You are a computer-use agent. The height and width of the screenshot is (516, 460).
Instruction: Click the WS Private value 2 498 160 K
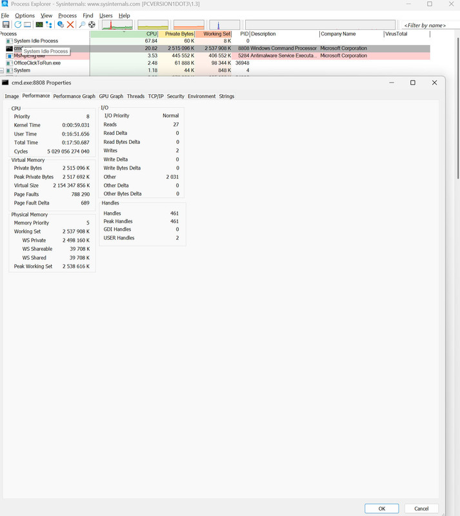pos(76,240)
